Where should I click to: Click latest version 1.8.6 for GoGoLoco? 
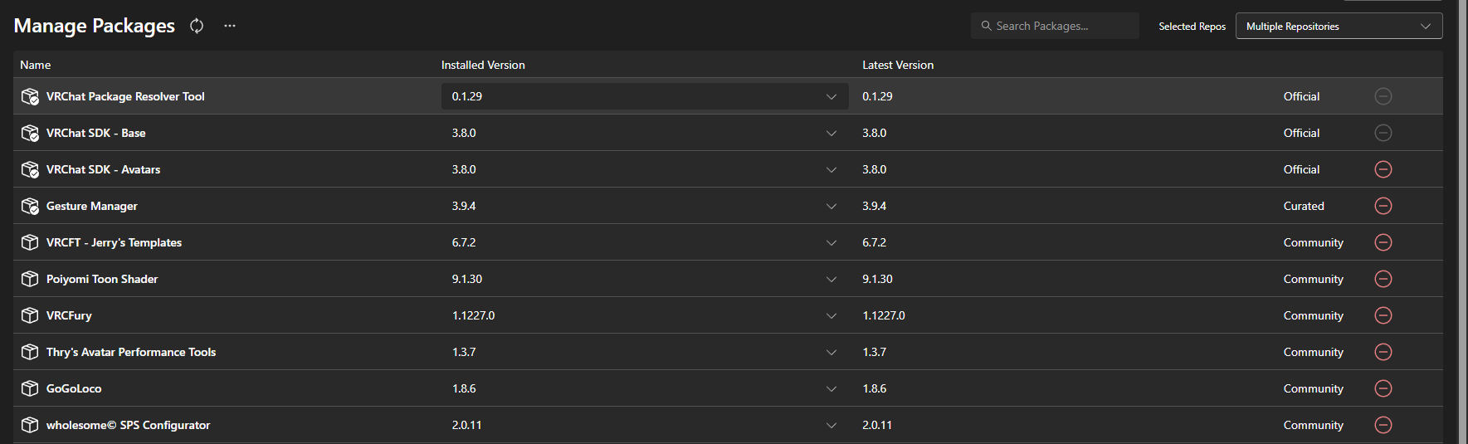coord(875,388)
